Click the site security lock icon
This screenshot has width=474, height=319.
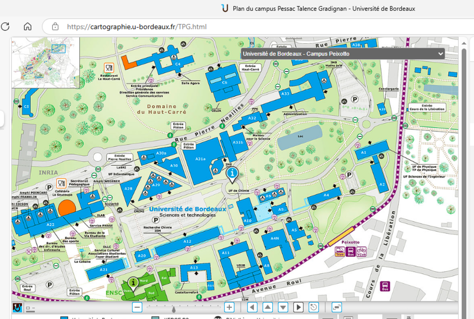point(55,27)
